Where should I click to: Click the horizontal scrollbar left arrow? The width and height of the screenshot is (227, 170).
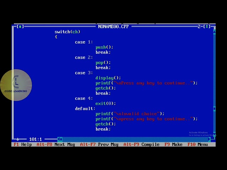click(x=59, y=139)
